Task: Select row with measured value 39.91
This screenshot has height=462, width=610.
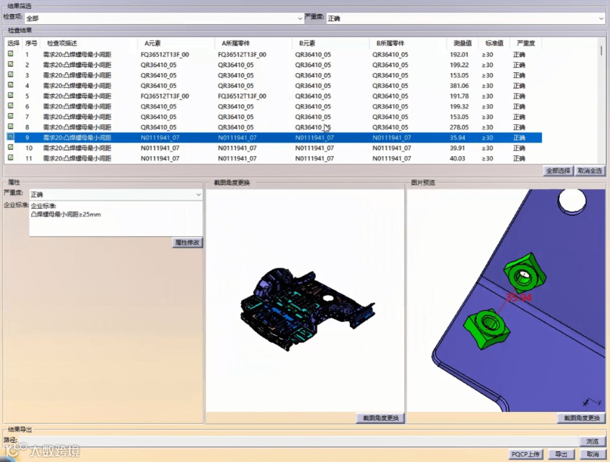Action: click(274, 148)
